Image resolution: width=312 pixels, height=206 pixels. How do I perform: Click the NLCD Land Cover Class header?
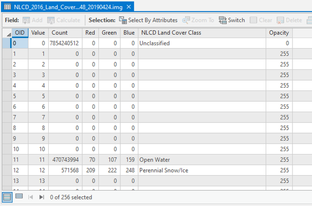(202, 33)
